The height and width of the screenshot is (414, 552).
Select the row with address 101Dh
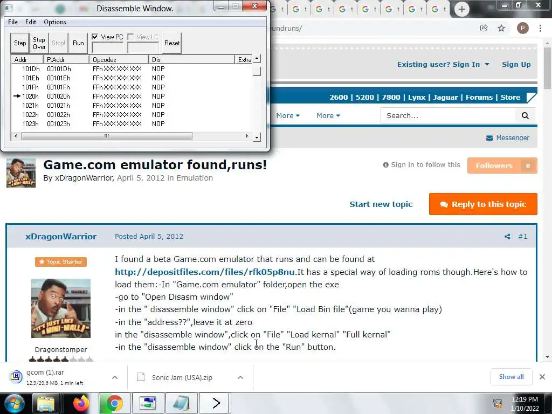click(x=132, y=68)
